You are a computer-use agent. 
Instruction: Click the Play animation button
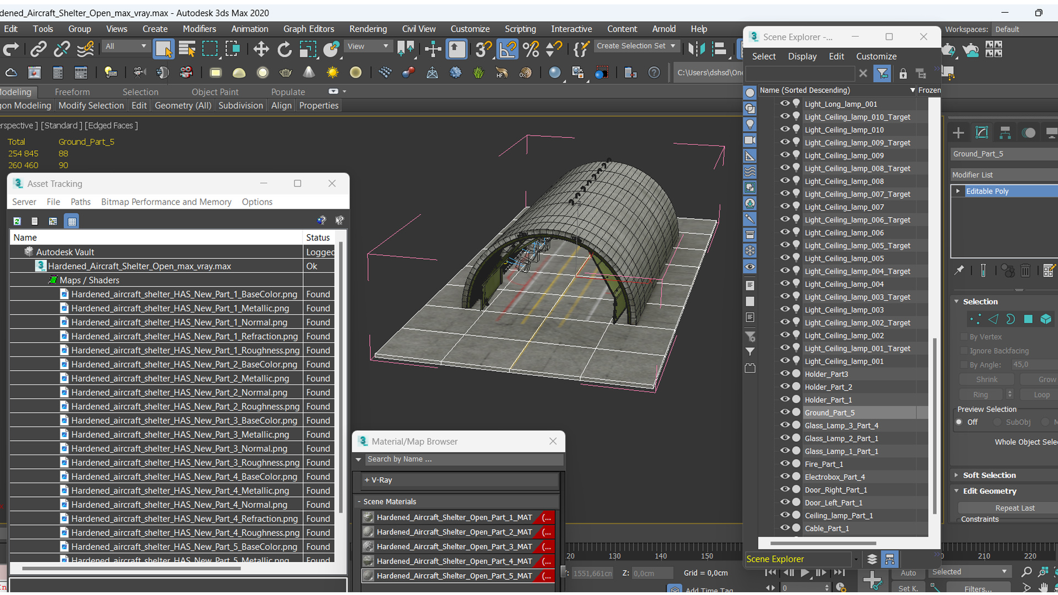[x=805, y=573]
